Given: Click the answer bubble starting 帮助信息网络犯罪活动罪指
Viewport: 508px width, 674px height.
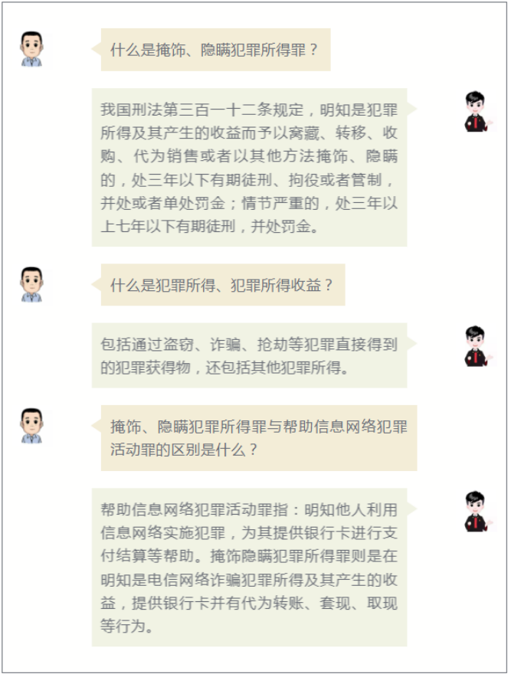Looking at the screenshot, I should 250,567.
